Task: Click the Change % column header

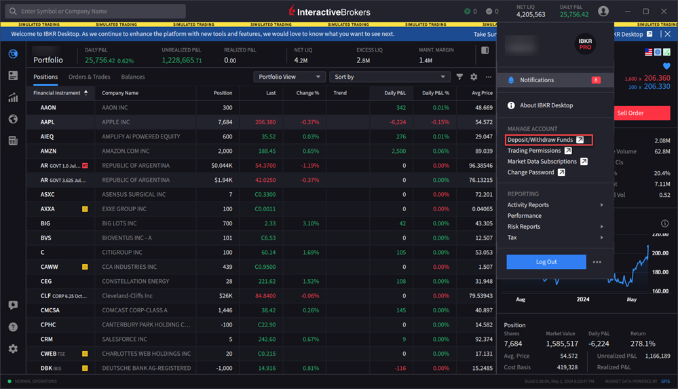Action: pyautogui.click(x=307, y=93)
